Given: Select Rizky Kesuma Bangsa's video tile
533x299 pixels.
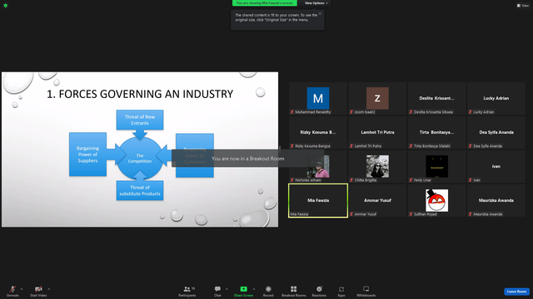Looking at the screenshot, I should pos(318,133).
